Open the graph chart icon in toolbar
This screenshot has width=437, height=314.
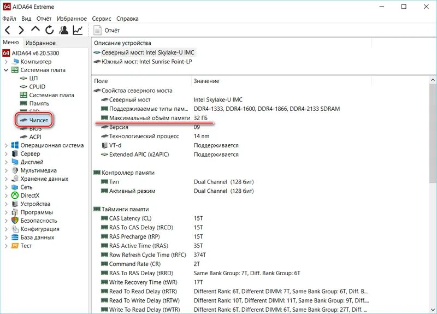(x=78, y=30)
